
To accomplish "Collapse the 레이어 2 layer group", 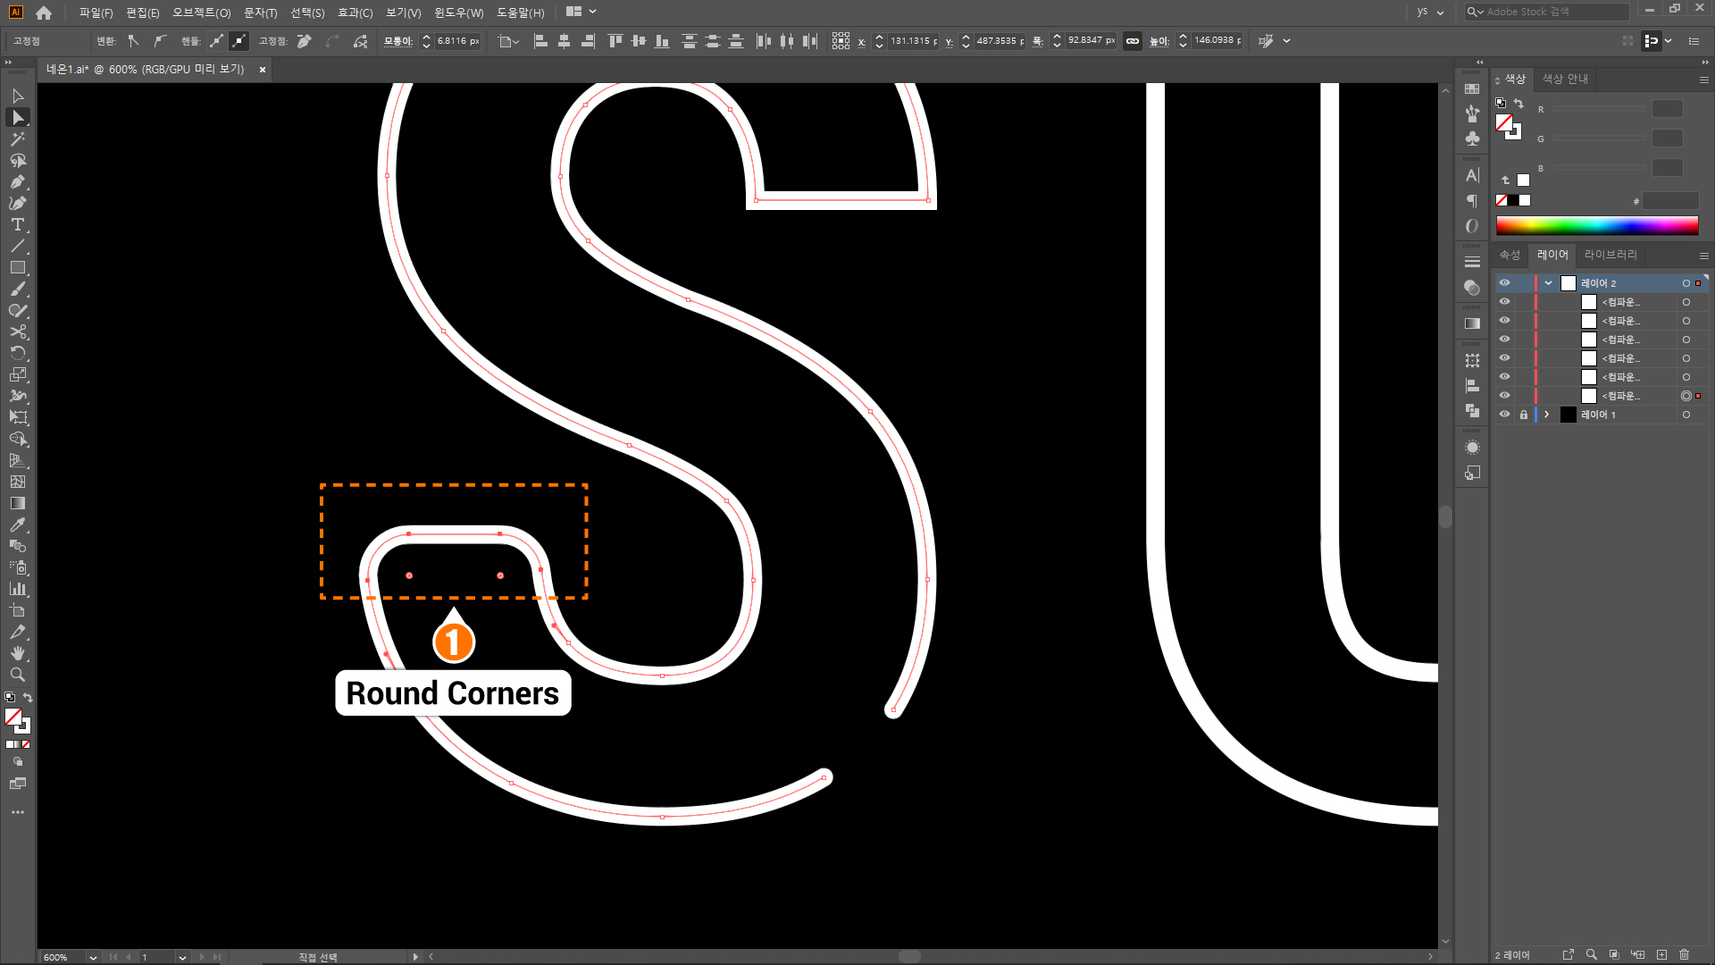I will click(x=1548, y=283).
